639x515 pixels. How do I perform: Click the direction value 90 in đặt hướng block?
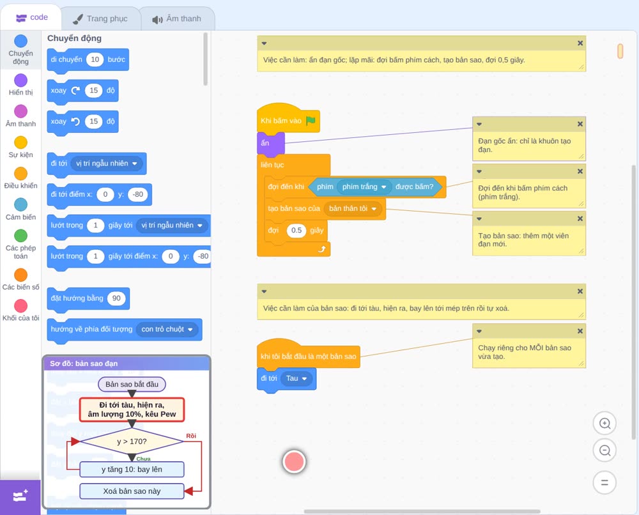point(116,298)
